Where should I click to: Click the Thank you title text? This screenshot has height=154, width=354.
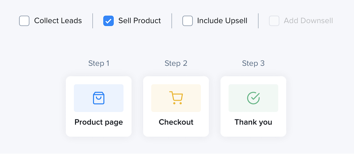point(253,122)
